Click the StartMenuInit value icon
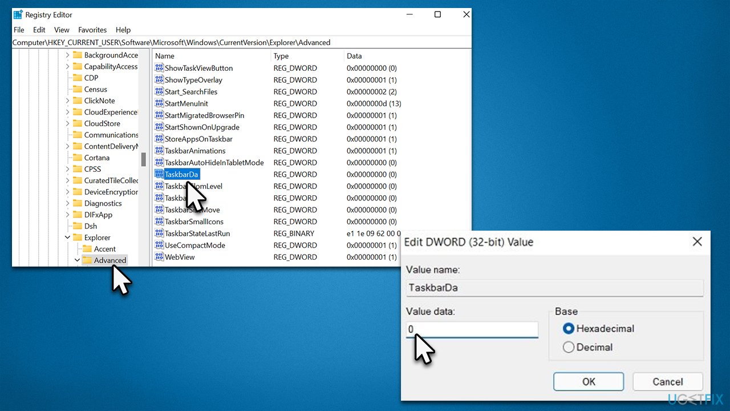730x411 pixels. click(x=159, y=103)
